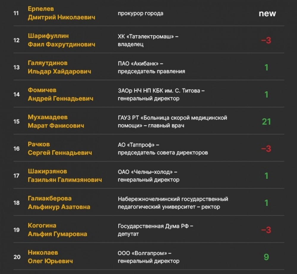The image size is (297, 274).
Task: Click ООО «Волгапром» position text
Action: (x=148, y=257)
